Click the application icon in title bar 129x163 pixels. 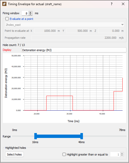(x=4, y=4)
